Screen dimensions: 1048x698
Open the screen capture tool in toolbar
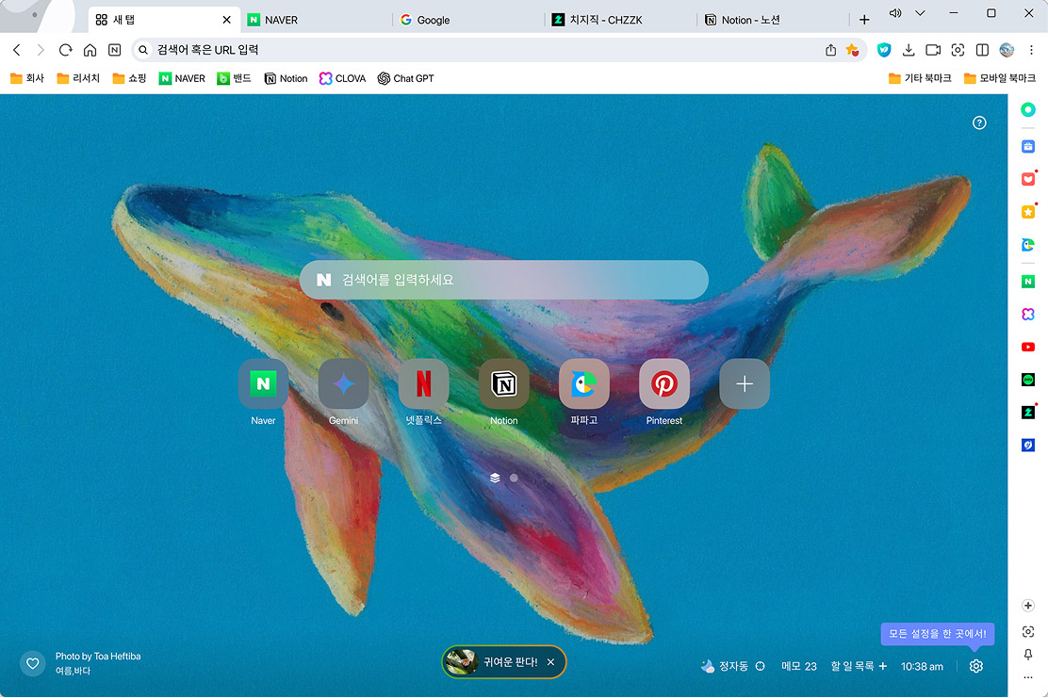pyautogui.click(x=958, y=50)
